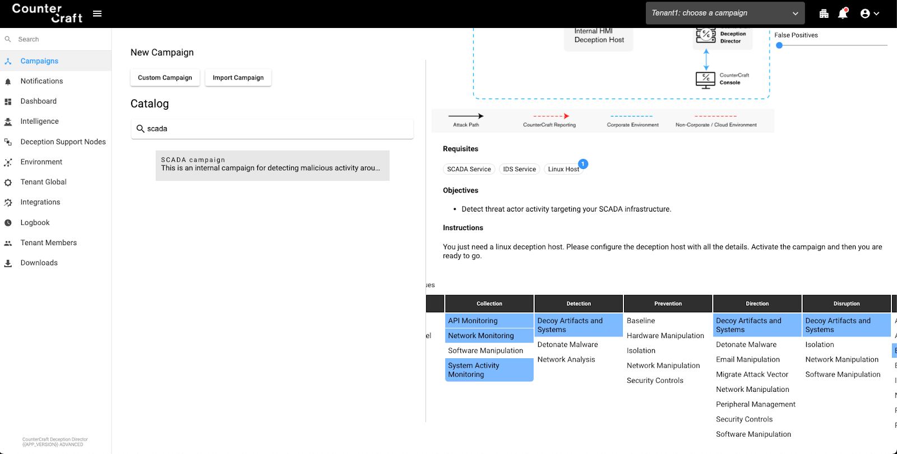Click the CounterCraft logo
Viewport: 897px width, 454px height.
47,13
